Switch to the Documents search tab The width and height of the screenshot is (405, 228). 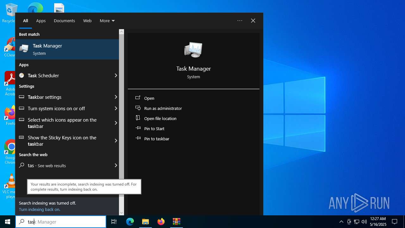point(64,21)
